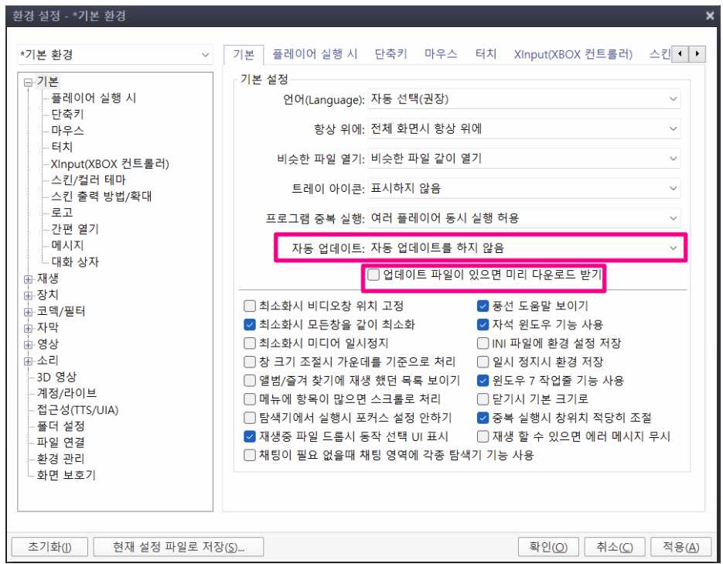
Task: Open the *기본 환경 preset combo box
Action: click(x=114, y=54)
